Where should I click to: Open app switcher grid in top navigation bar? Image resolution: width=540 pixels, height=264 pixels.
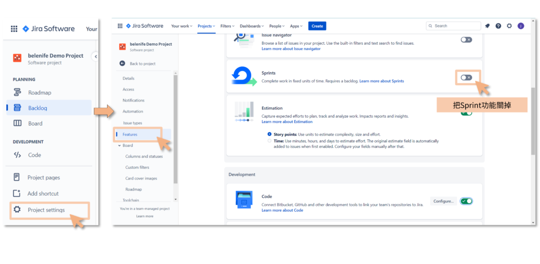120,26
